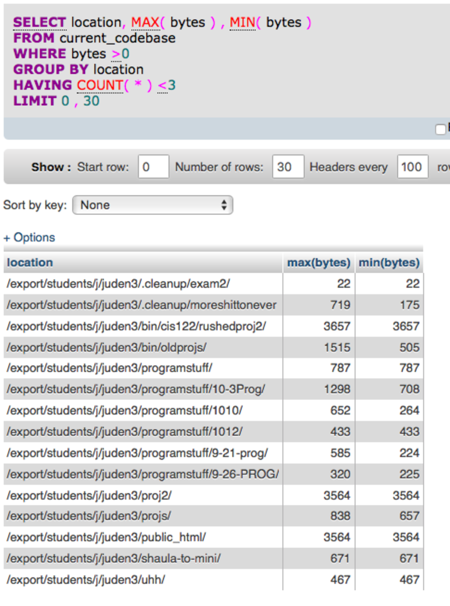
Task: Select the bin/oldprojs/ result row
Action: point(107,347)
